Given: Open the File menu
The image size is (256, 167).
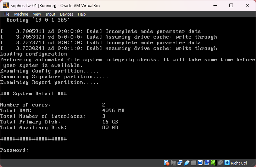Looking at the screenshot, I should [x=6, y=15].
